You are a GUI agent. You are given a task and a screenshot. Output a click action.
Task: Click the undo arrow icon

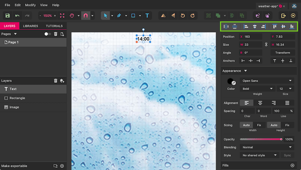click(17, 15)
